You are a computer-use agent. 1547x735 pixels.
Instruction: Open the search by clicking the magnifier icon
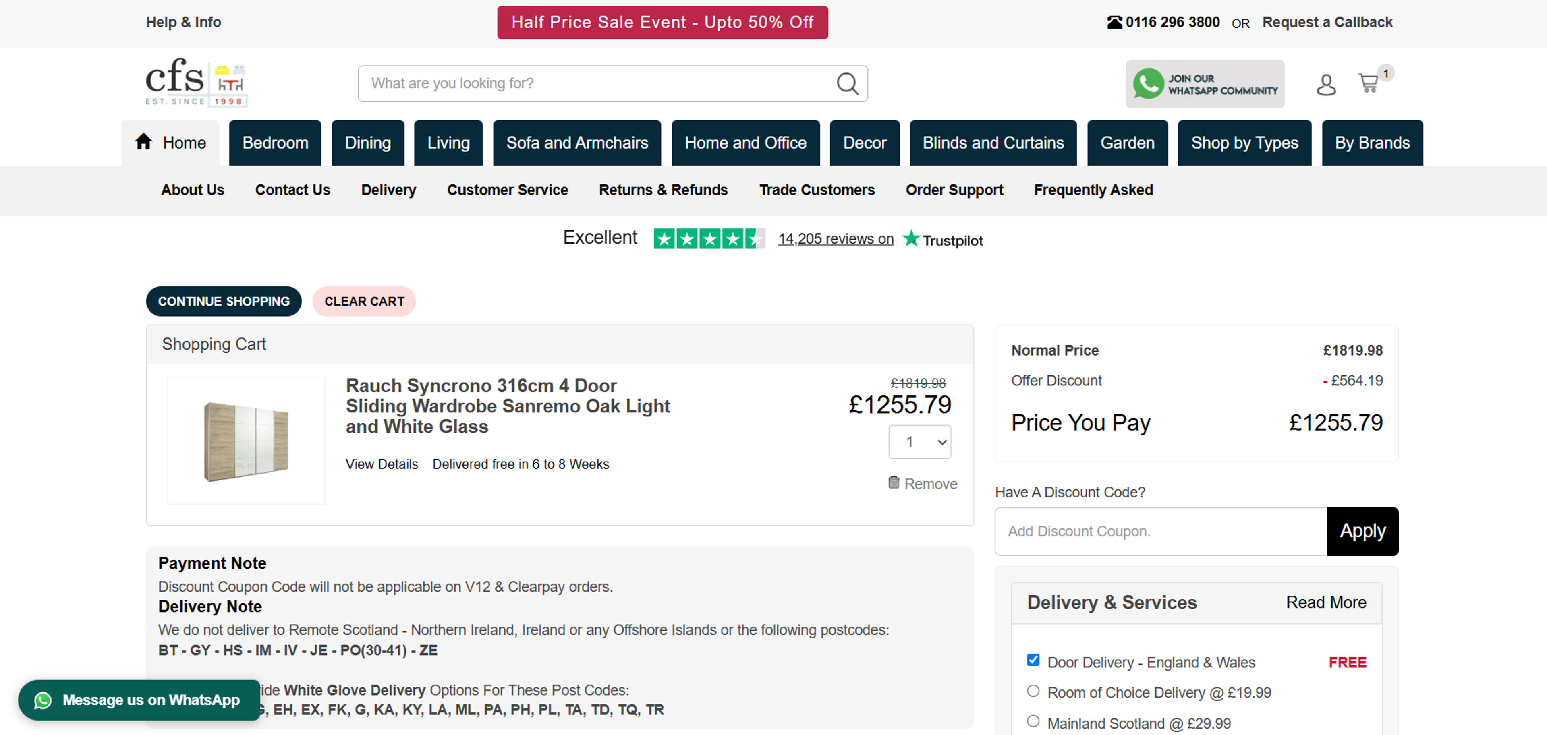pyautogui.click(x=847, y=83)
